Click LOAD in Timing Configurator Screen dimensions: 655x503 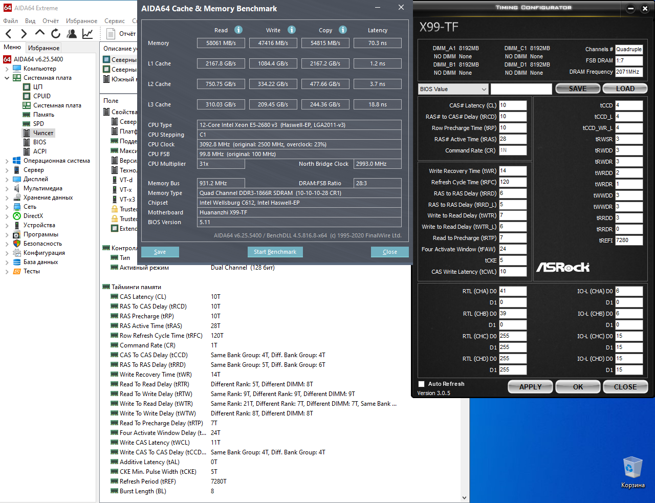pos(625,89)
